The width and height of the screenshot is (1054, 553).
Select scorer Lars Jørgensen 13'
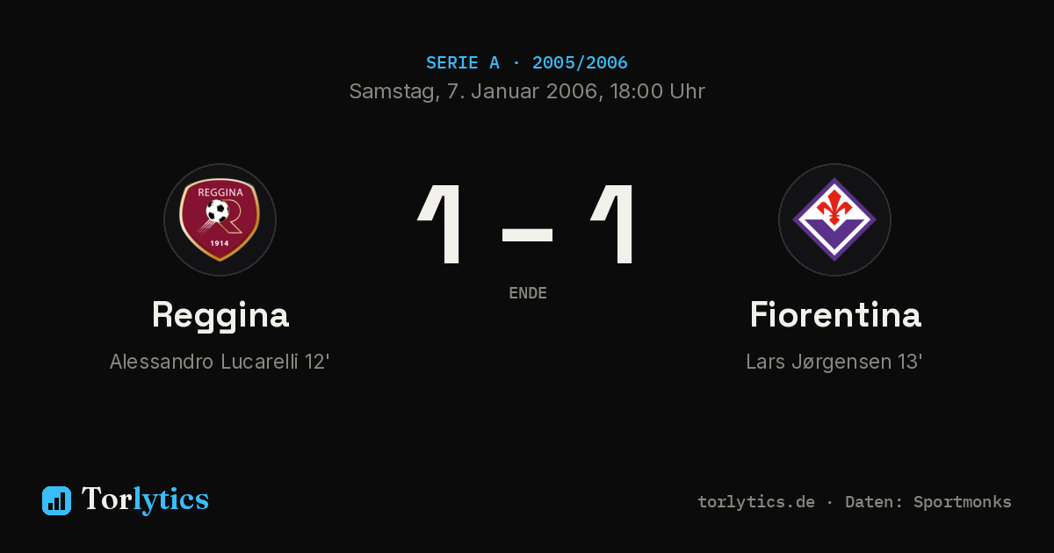(834, 362)
